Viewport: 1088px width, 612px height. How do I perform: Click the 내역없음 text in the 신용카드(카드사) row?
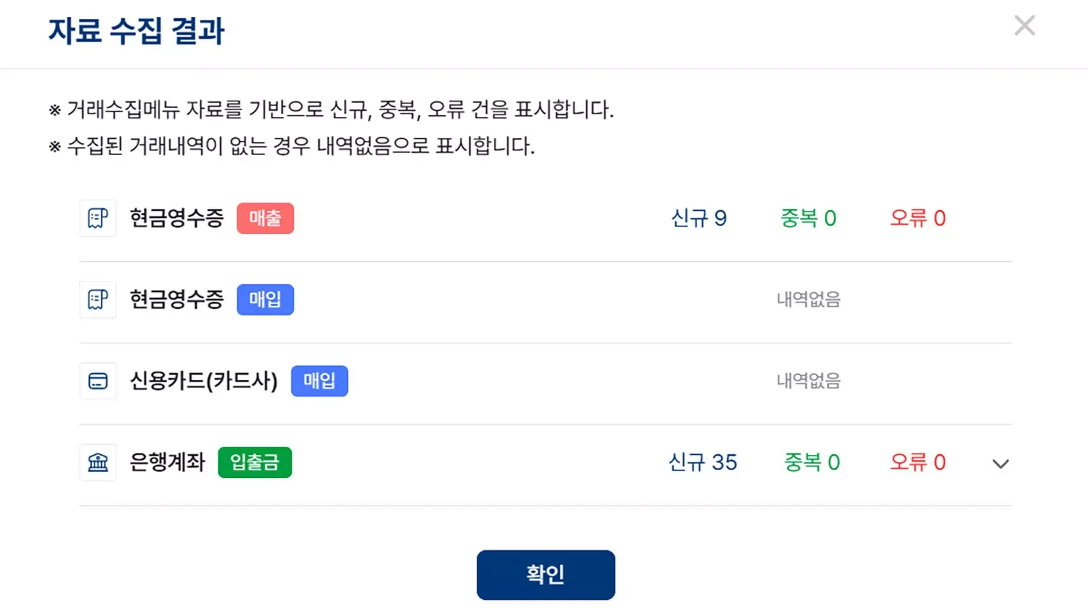(x=809, y=381)
